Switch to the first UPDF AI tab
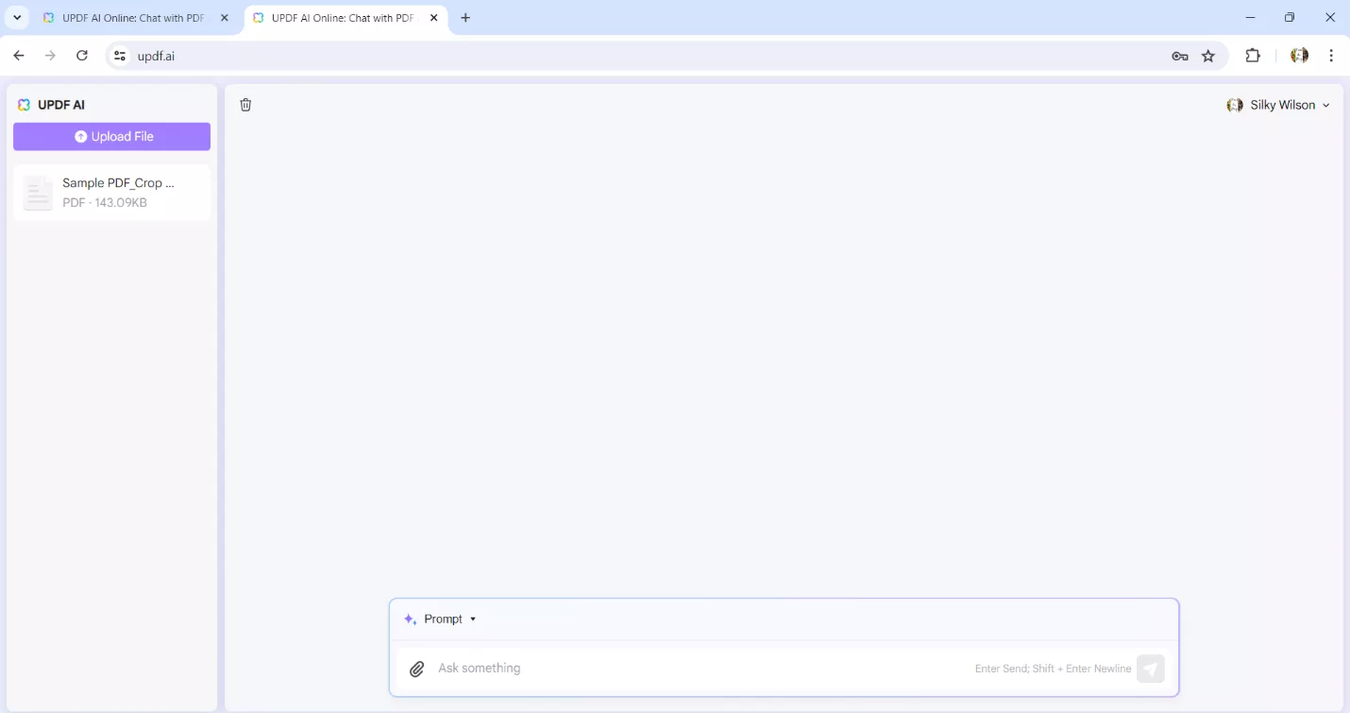 [x=132, y=17]
